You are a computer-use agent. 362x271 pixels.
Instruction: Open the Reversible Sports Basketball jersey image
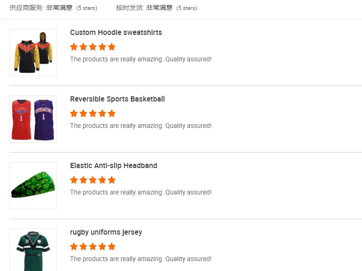coord(33,119)
